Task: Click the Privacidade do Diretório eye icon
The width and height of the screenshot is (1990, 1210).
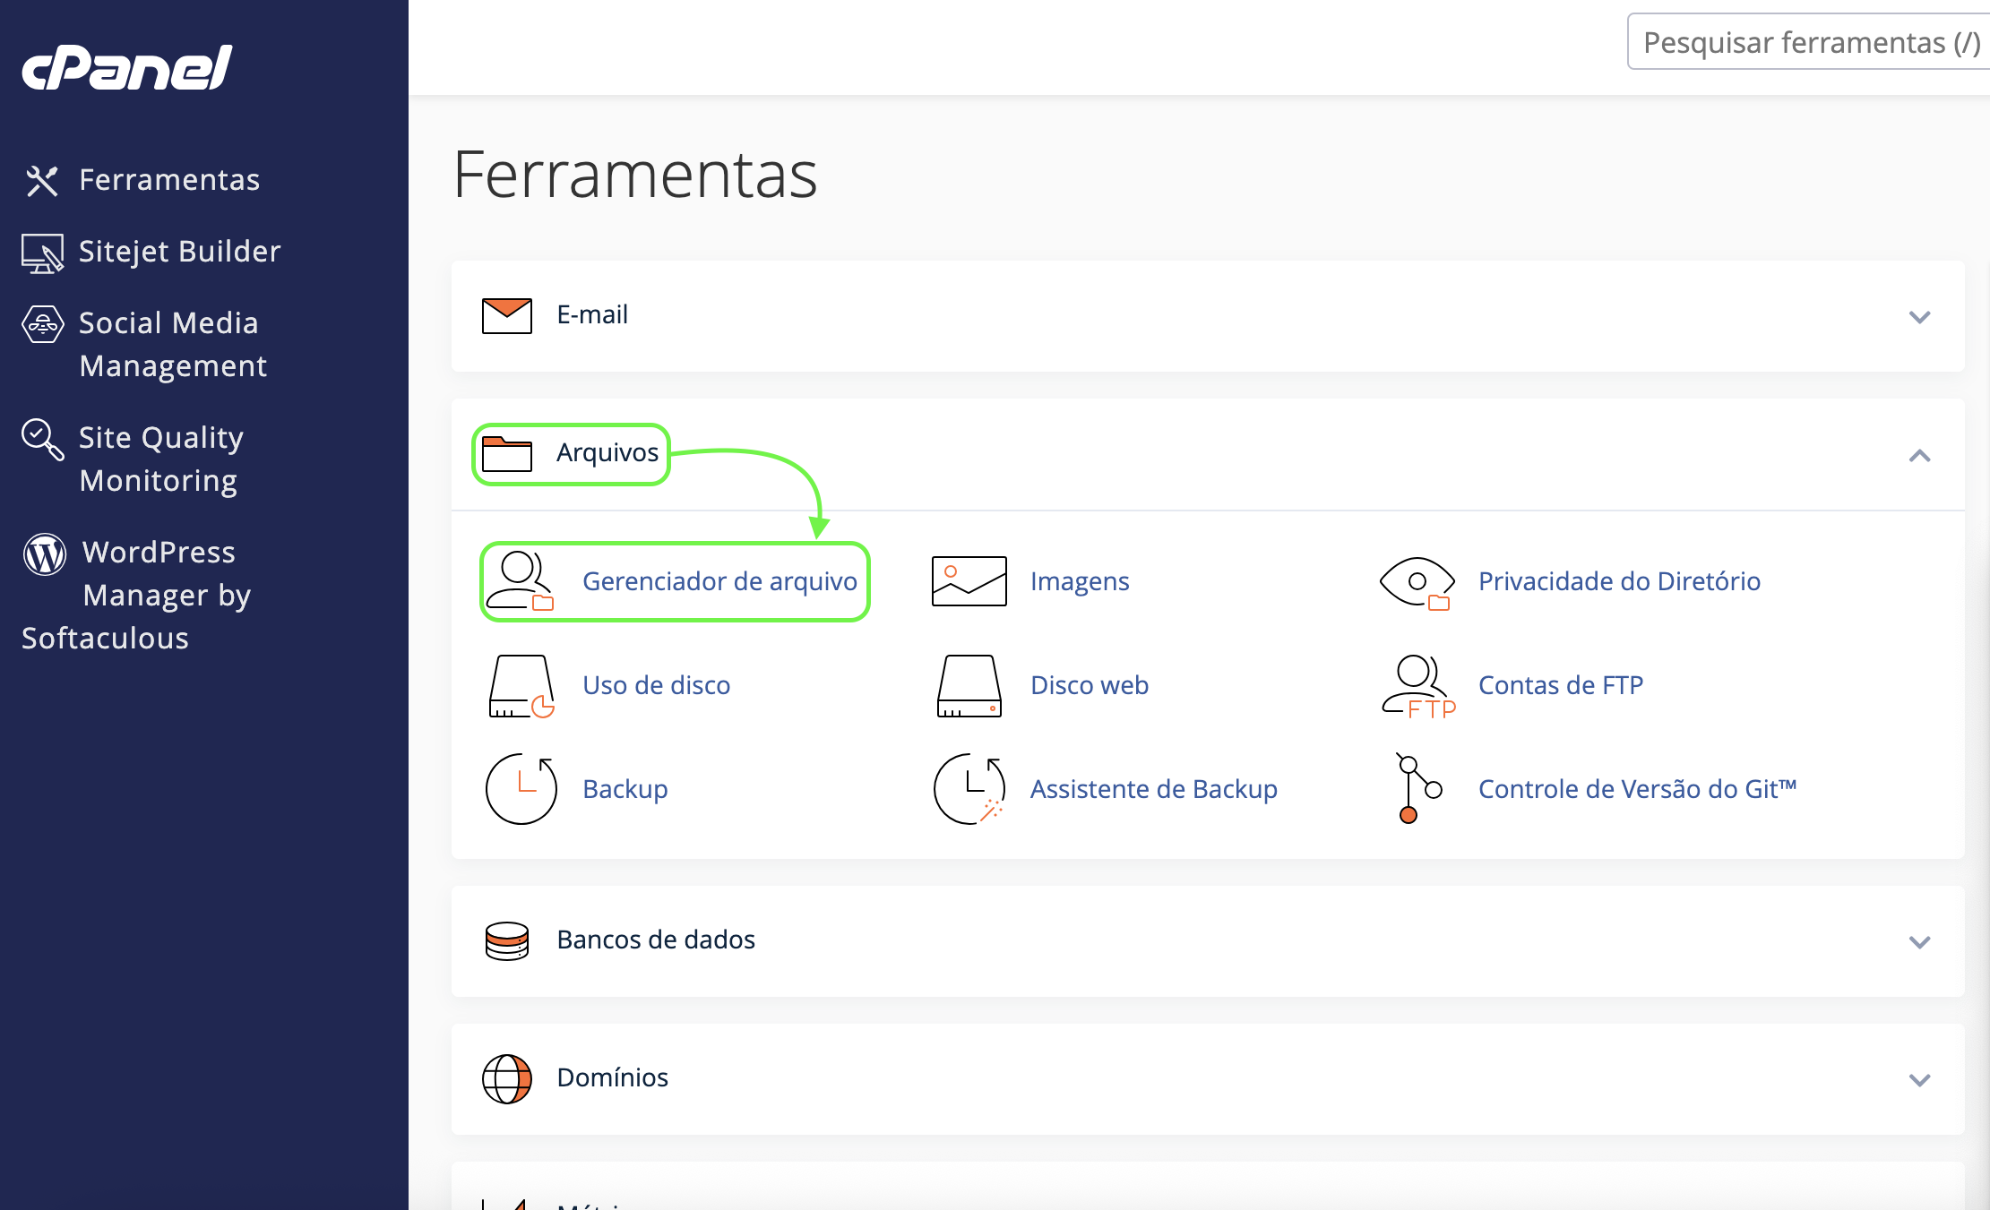Action: click(x=1417, y=583)
